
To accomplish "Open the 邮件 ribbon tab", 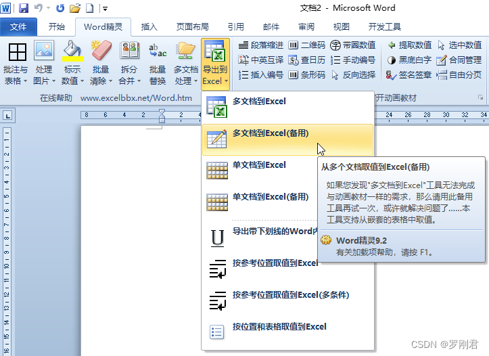I will (271, 27).
